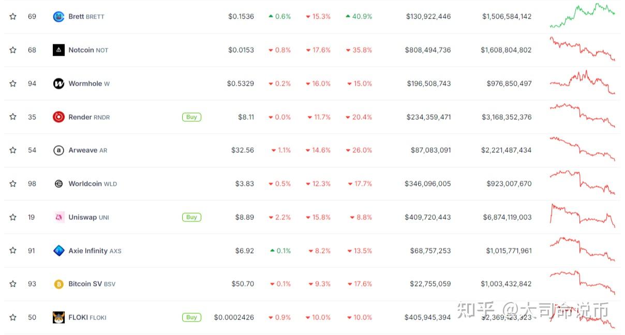
Task: Click the Brett coin logo icon
Action: [58, 17]
